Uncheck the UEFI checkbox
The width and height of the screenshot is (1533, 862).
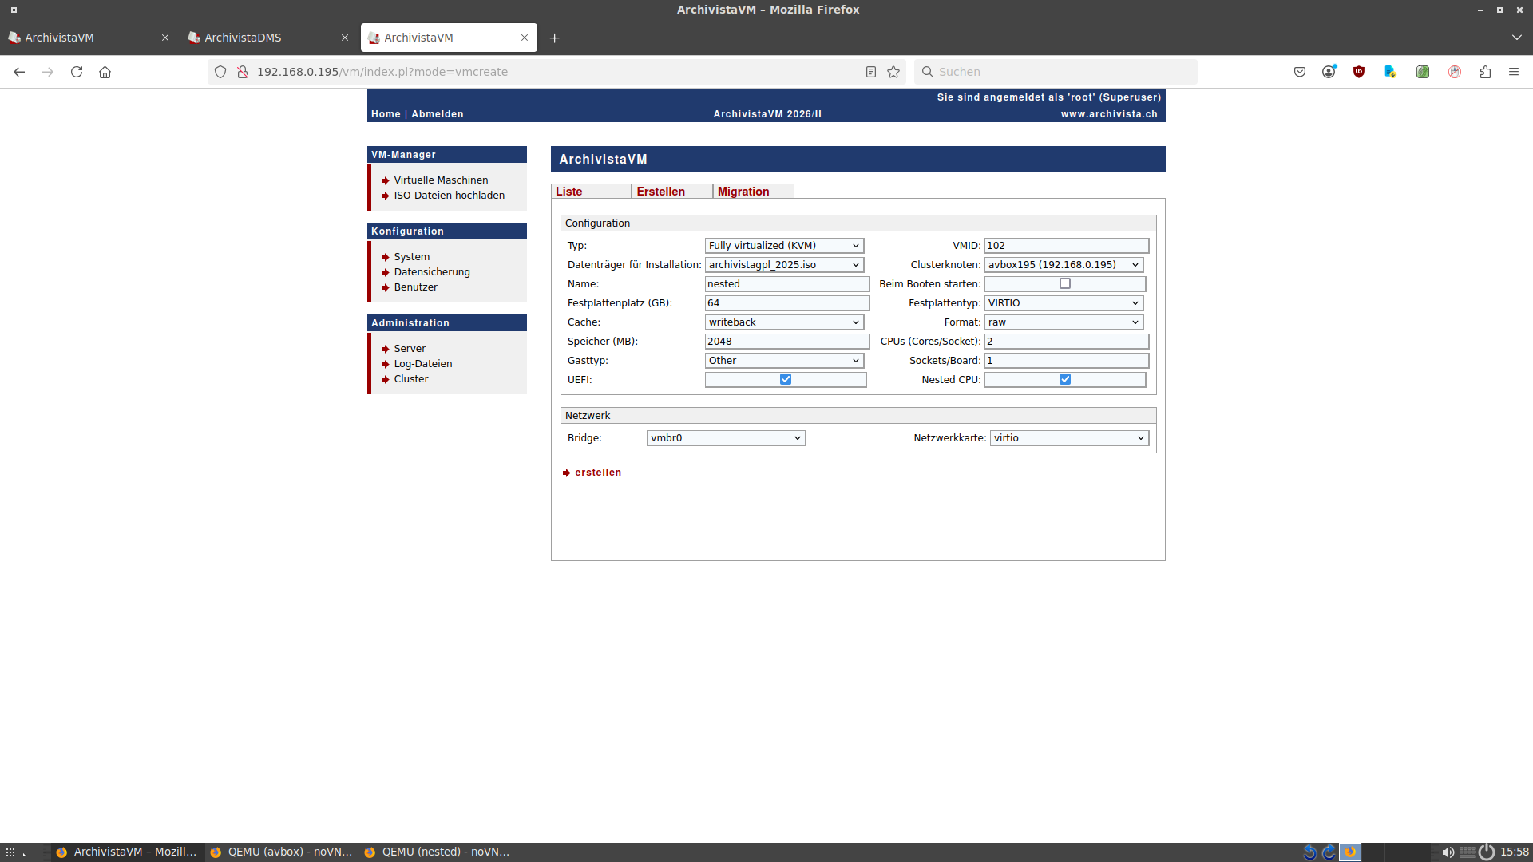tap(786, 379)
